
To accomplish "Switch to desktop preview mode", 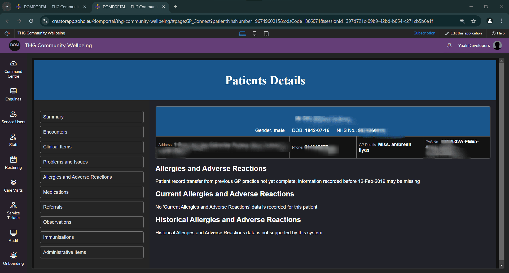I will coord(242,33).
